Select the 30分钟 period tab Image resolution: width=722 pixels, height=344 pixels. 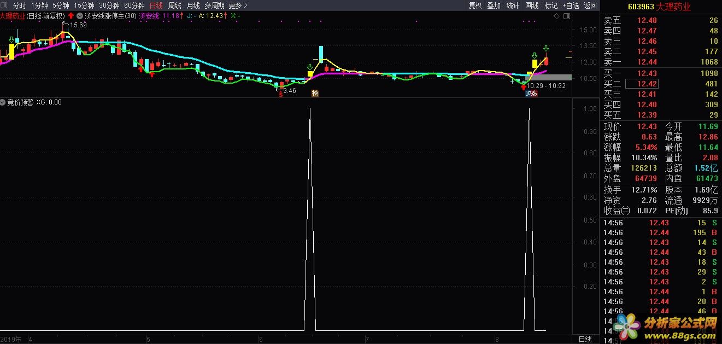109,5
